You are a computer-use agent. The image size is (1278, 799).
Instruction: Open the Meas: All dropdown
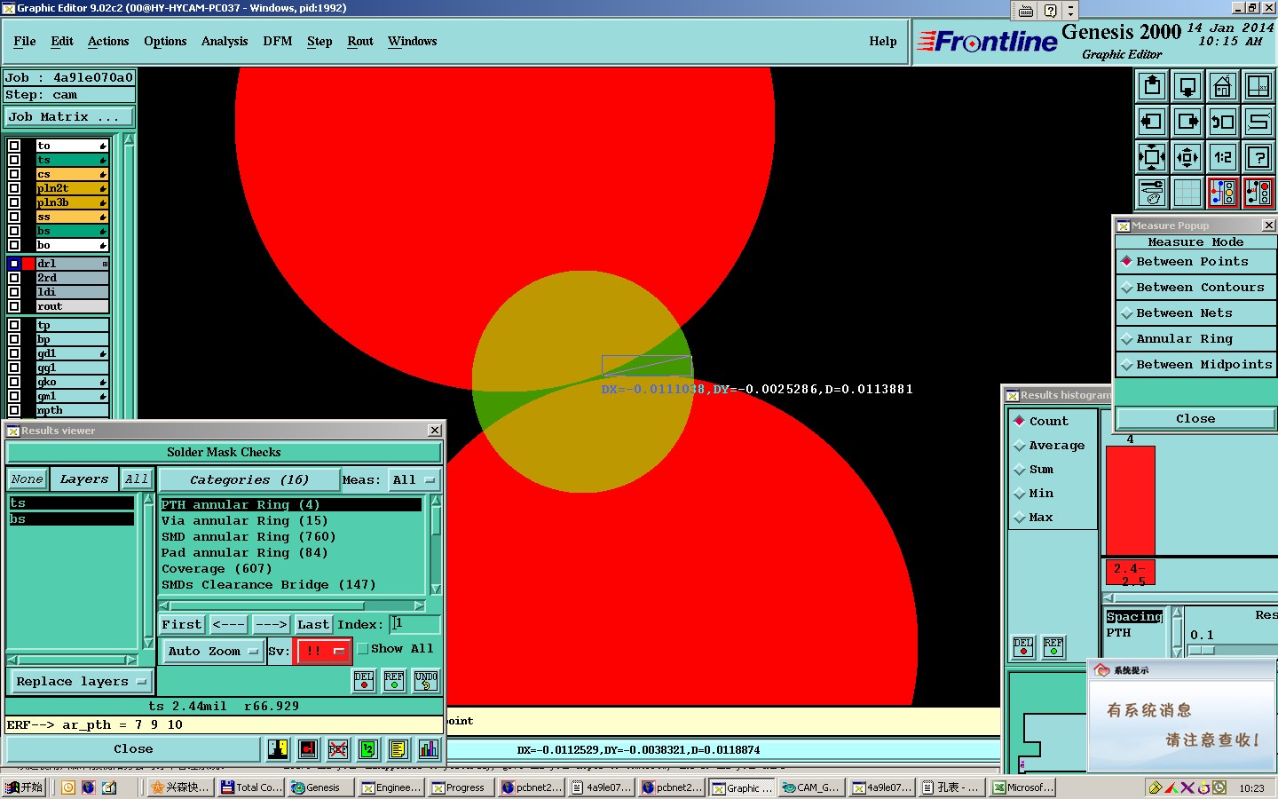(x=415, y=479)
